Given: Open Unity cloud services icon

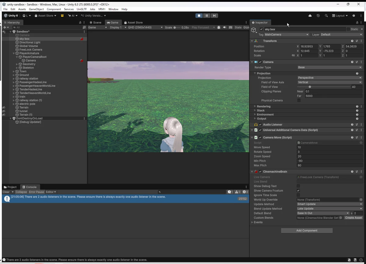Looking at the screenshot, I should click(310, 16).
